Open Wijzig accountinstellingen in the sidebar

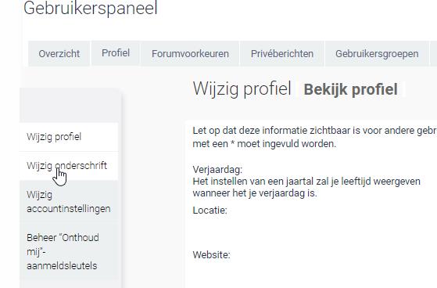pyautogui.click(x=69, y=201)
